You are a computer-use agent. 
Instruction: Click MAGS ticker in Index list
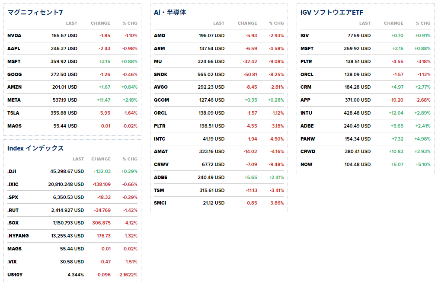pos(15,248)
